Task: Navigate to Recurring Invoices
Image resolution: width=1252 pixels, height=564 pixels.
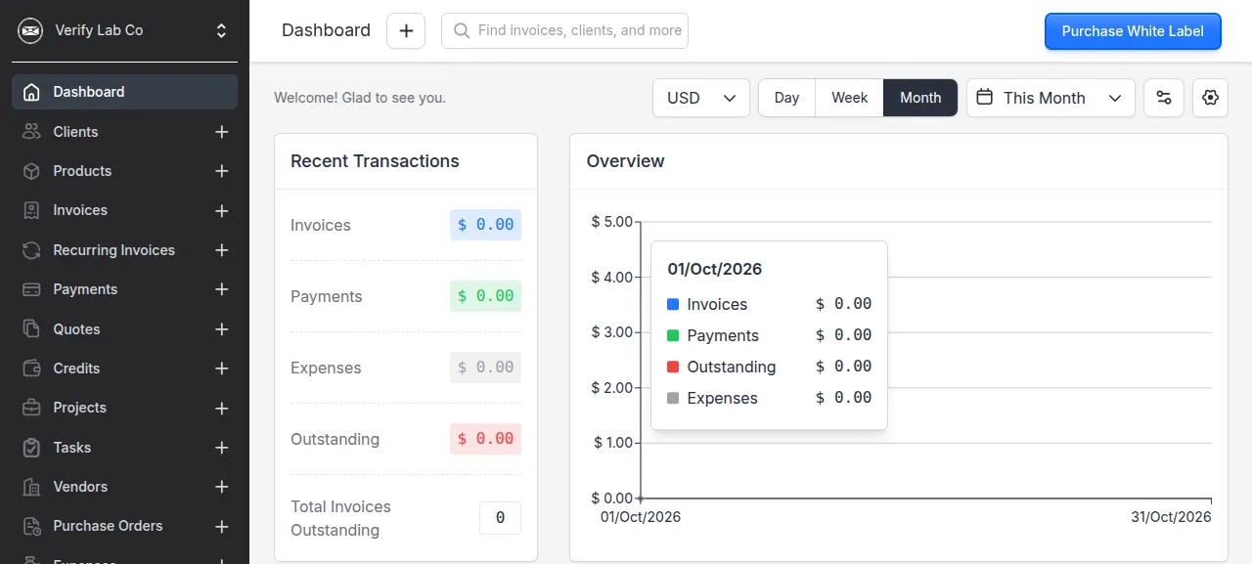Action: point(113,250)
